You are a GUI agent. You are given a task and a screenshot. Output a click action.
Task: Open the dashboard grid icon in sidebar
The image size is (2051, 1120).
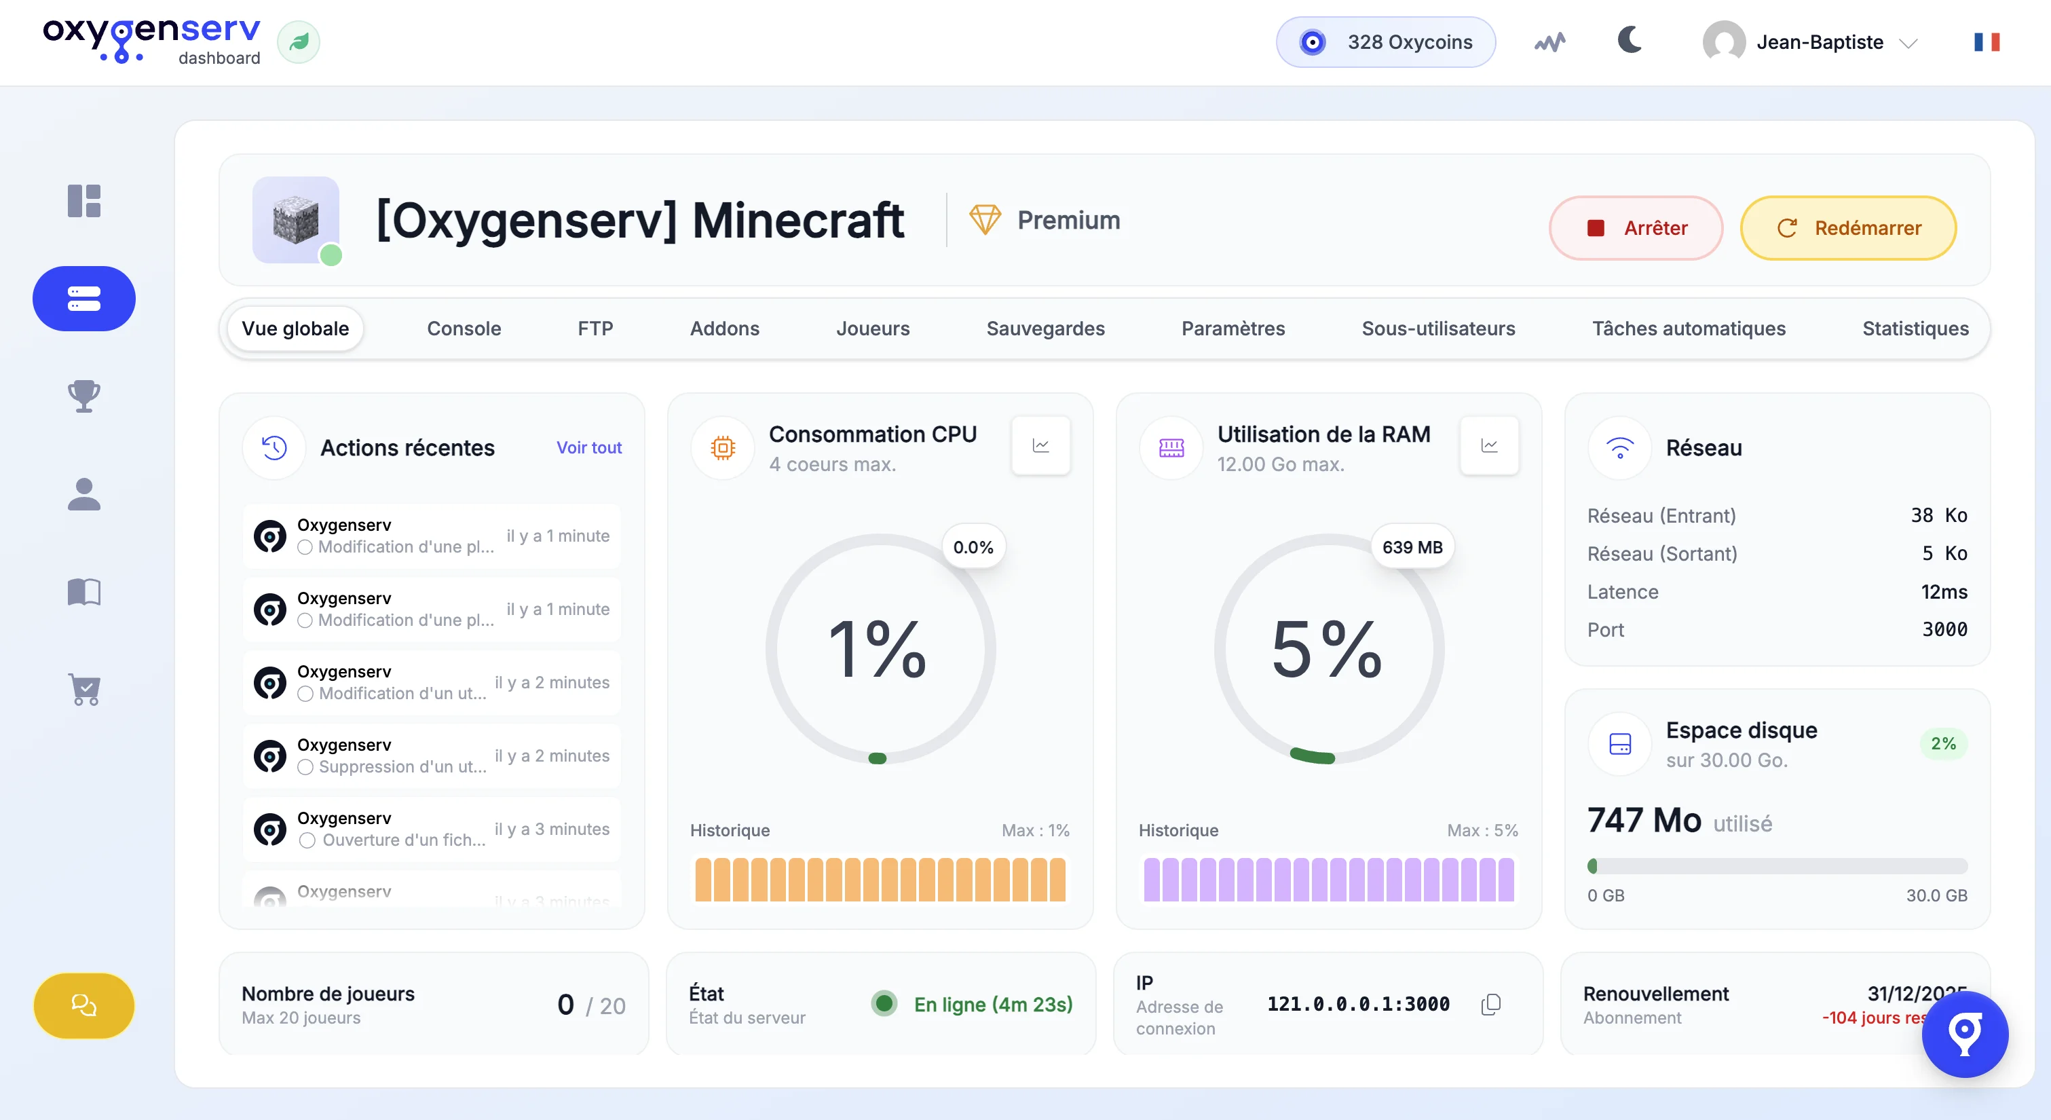[x=83, y=201]
